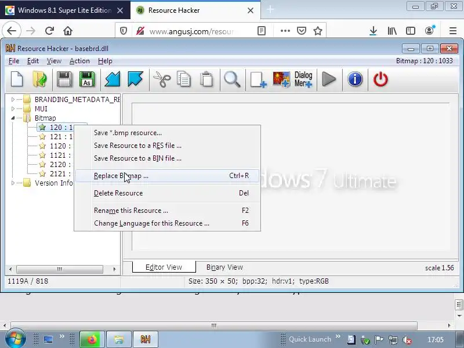Screen dimensions: 464x348
Task: Click the address bar showing www.angusj.com
Action: click(192, 31)
